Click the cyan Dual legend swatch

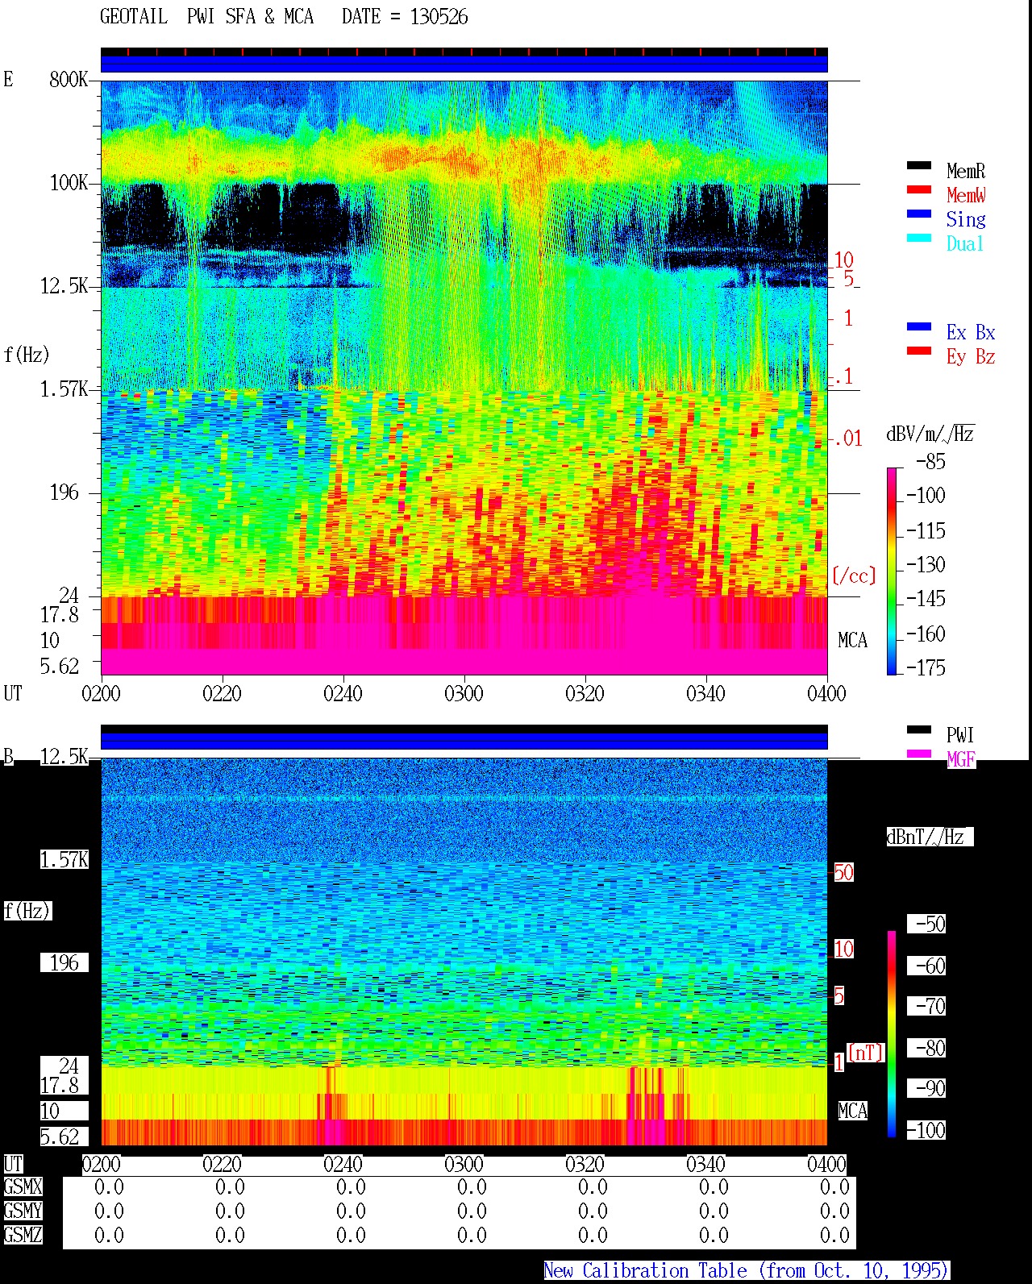919,238
